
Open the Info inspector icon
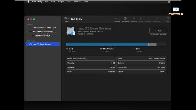tap(168, 18)
